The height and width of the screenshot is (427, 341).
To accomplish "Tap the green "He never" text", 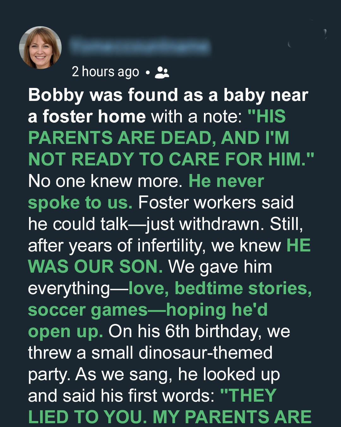I will point(226,181).
